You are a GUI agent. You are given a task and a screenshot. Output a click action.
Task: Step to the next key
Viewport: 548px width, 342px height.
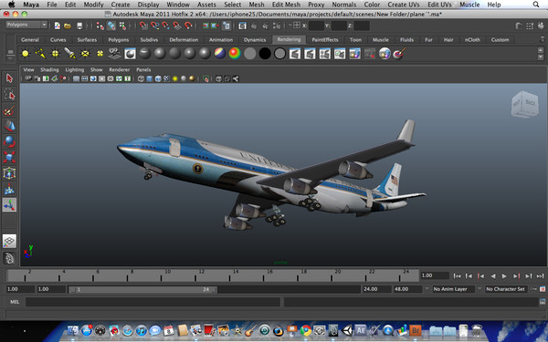(517, 276)
